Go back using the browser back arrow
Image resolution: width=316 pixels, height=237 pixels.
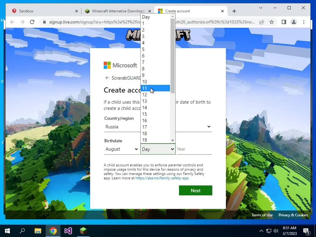tap(12, 22)
